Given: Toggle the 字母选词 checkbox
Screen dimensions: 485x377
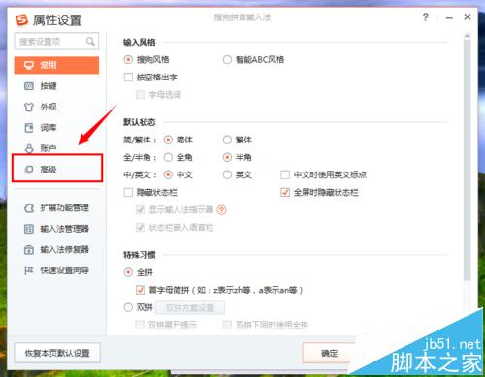Looking at the screenshot, I should (141, 95).
